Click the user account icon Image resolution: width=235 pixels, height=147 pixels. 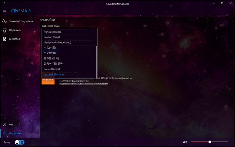[x=5, y=125]
